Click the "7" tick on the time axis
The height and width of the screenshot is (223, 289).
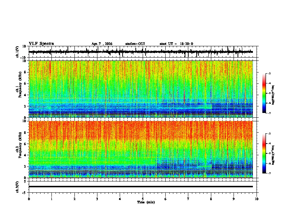pyautogui.click(x=188, y=199)
